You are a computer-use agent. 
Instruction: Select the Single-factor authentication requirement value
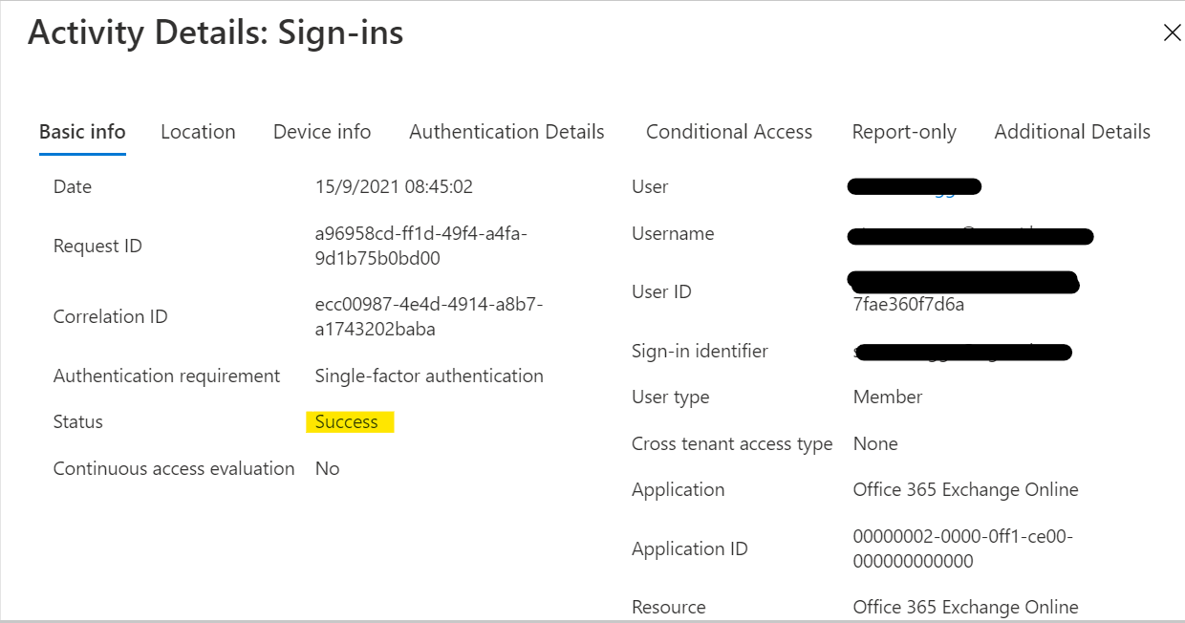(428, 376)
